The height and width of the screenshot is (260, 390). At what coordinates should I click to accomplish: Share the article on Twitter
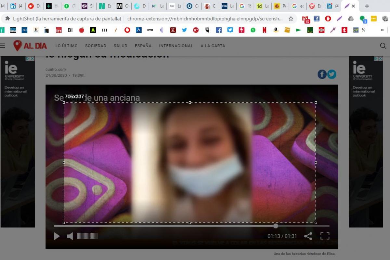(x=331, y=74)
